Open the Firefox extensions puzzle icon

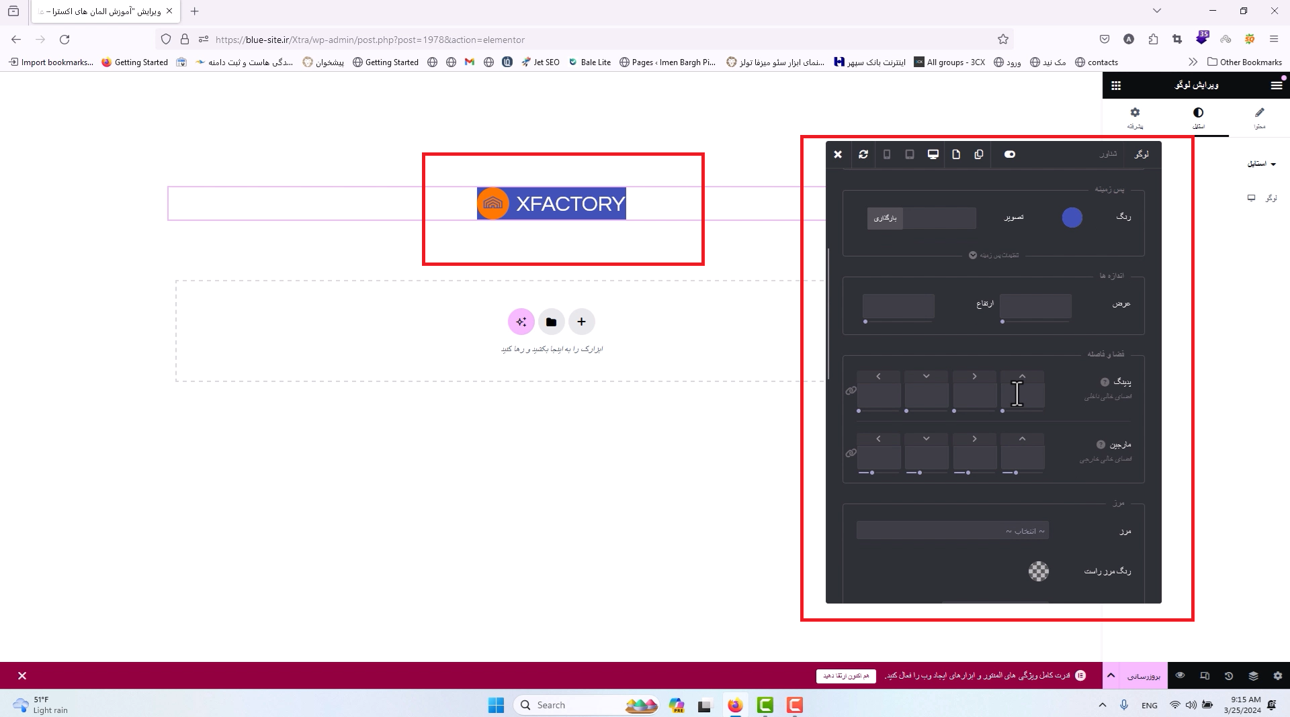coord(1154,40)
